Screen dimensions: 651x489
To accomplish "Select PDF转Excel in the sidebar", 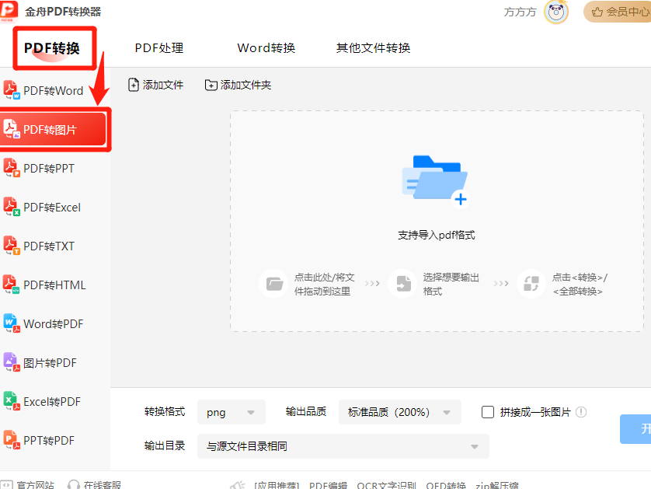I will pos(52,208).
